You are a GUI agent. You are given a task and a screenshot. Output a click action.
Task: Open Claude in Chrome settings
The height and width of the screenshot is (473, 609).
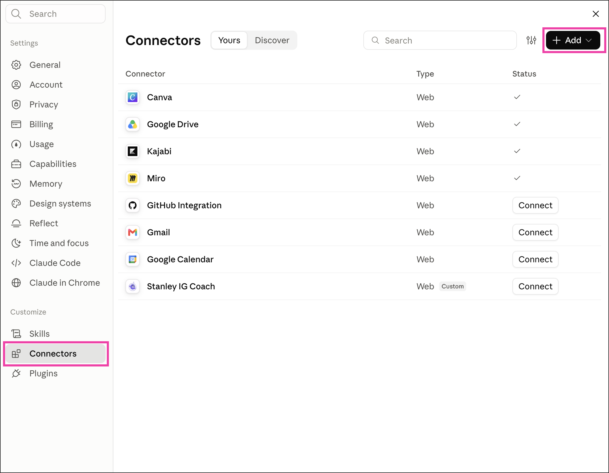click(x=55, y=283)
